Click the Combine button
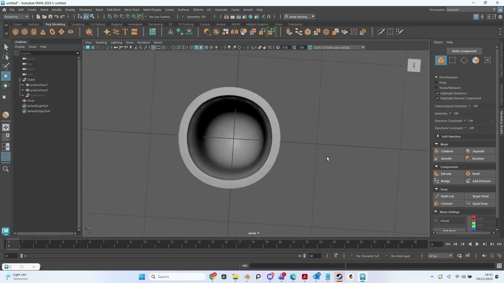This screenshot has width=504, height=283. (x=448, y=151)
